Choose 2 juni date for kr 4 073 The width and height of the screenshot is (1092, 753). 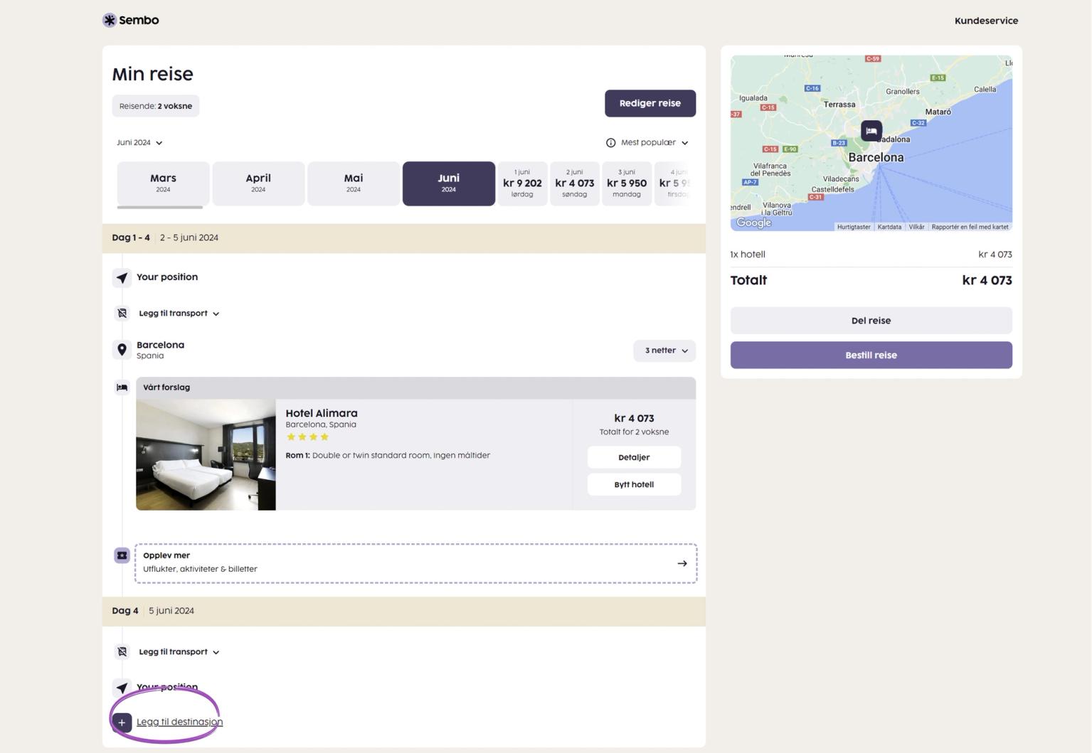tap(574, 183)
